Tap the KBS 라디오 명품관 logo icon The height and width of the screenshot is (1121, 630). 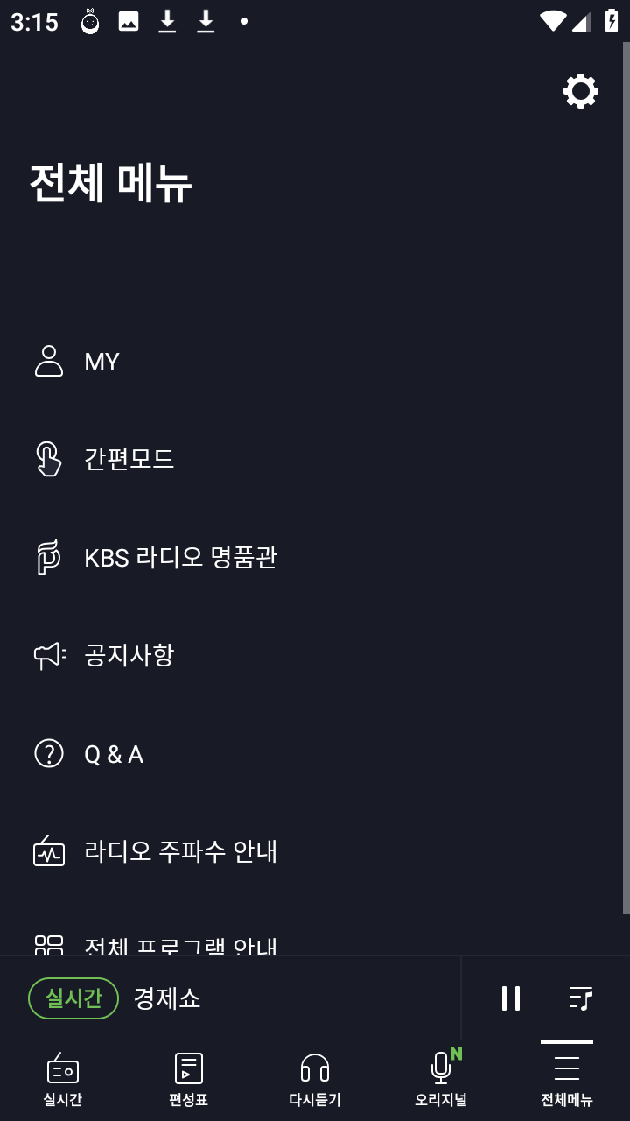pos(48,557)
